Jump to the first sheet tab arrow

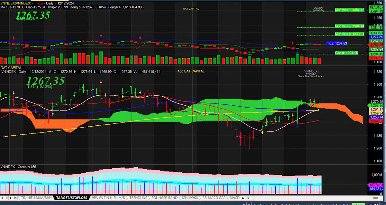pos(3,198)
